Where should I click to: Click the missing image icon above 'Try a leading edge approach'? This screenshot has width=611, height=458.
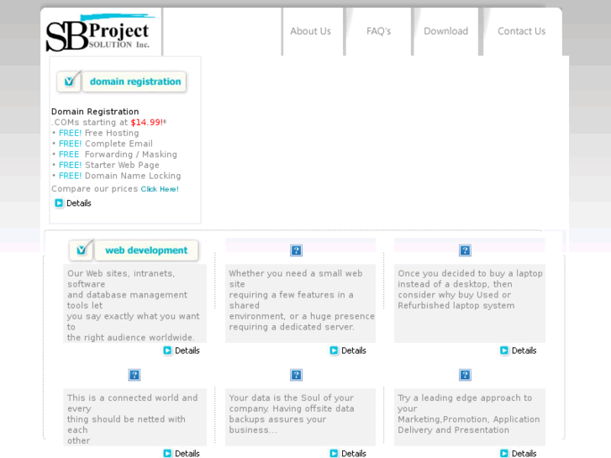tap(465, 375)
